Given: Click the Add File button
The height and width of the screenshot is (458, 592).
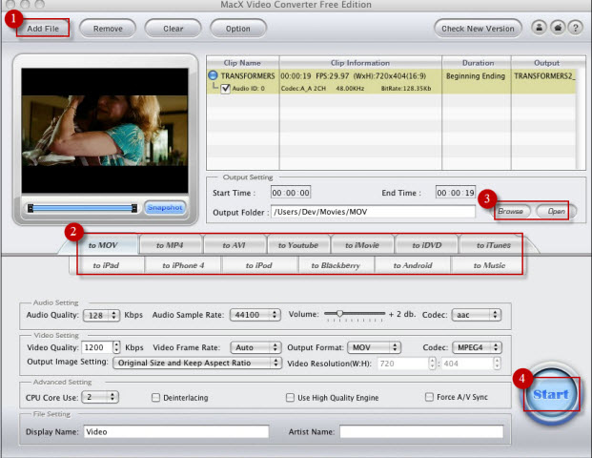Looking at the screenshot, I should 43,29.
